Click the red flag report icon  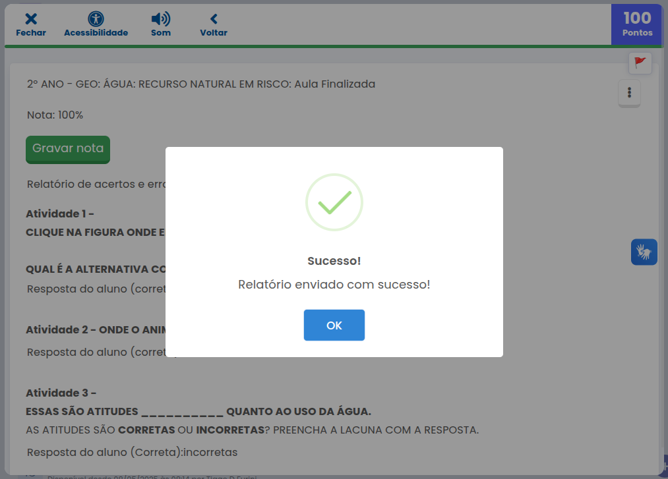point(640,63)
